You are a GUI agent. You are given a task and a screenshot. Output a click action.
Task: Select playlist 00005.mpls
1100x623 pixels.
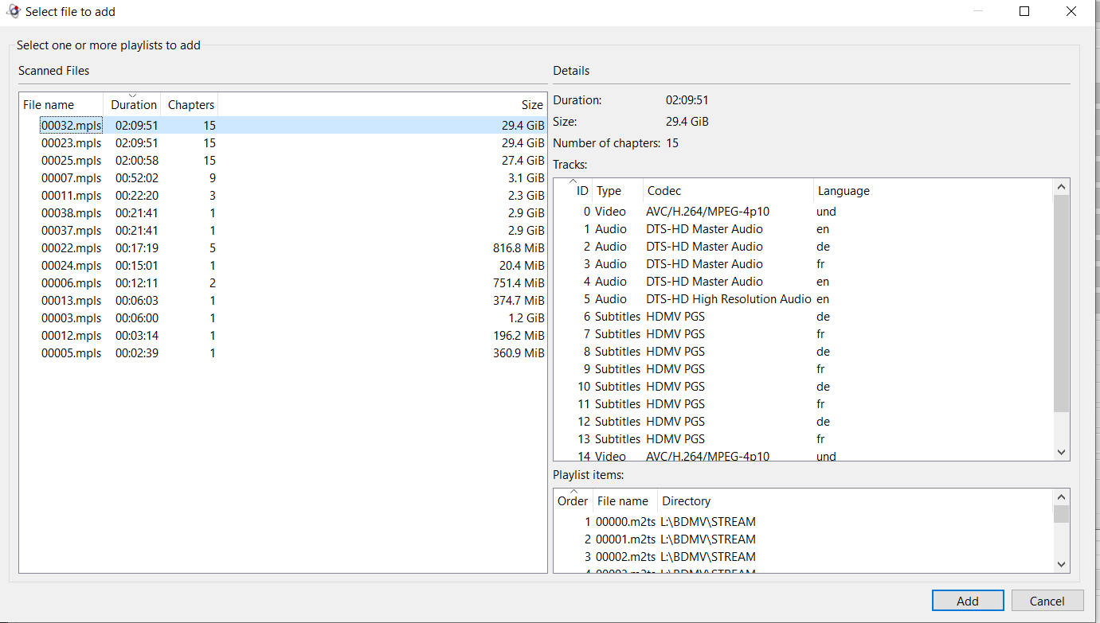click(x=283, y=353)
